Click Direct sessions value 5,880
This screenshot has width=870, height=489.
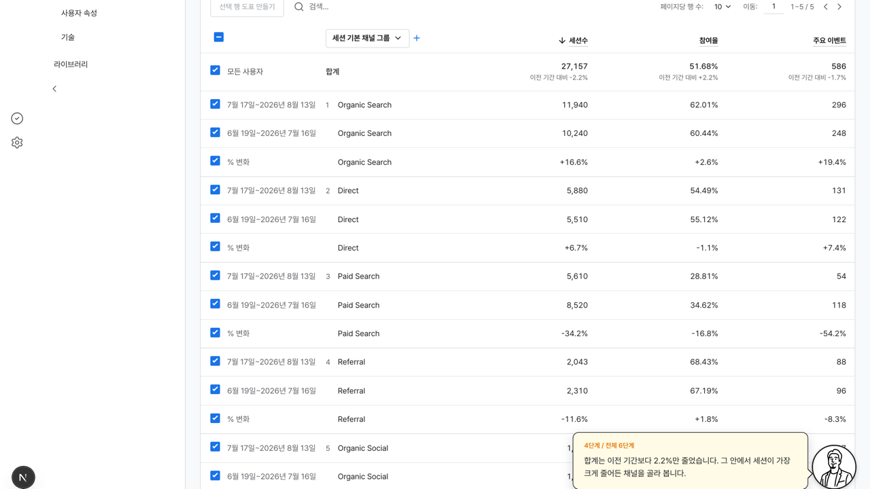click(x=577, y=191)
